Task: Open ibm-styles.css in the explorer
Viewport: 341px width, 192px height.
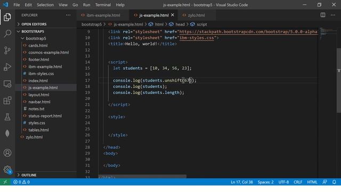Action: pyautogui.click(x=41, y=74)
